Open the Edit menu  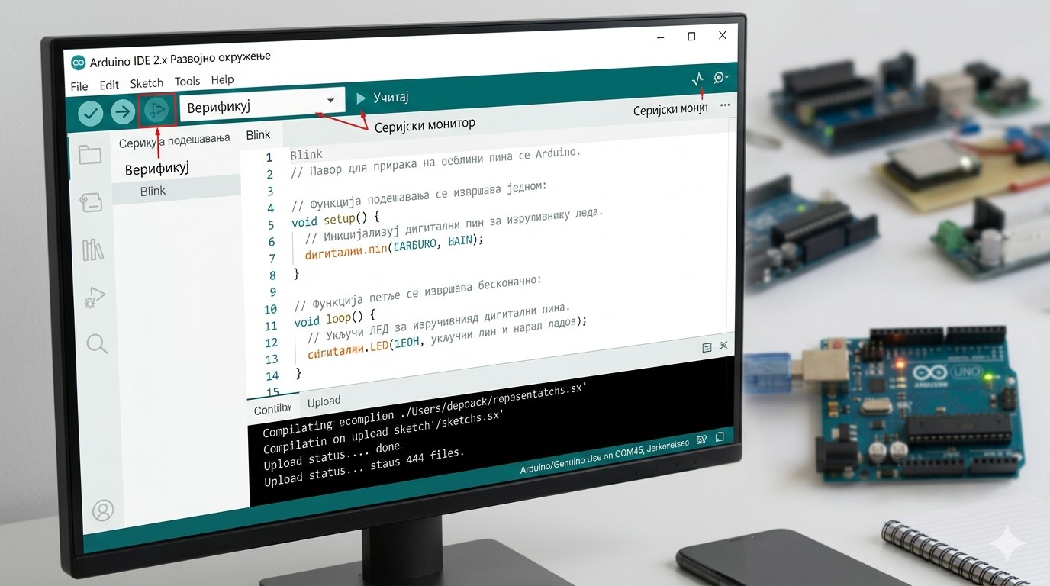109,85
